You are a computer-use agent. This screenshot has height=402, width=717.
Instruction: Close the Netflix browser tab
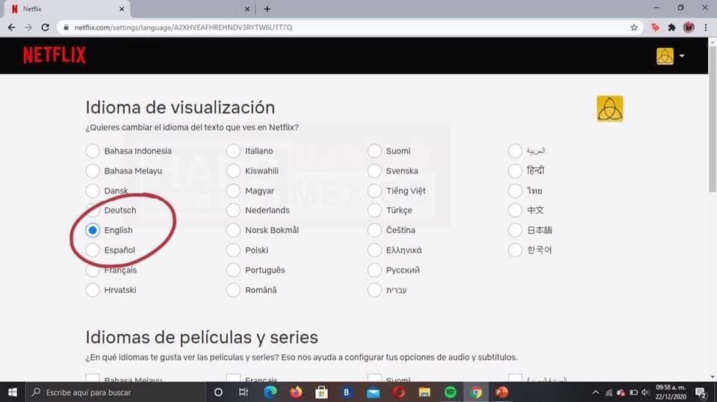pyautogui.click(x=122, y=9)
